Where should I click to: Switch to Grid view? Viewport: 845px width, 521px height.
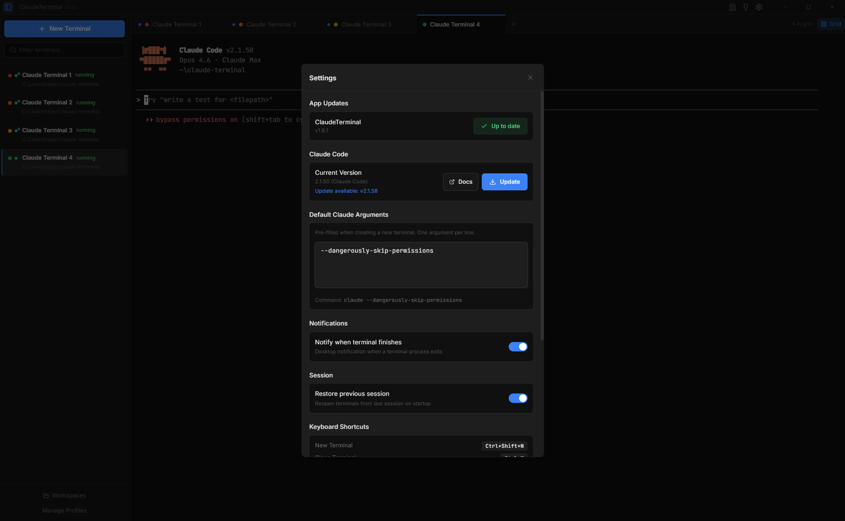831,24
